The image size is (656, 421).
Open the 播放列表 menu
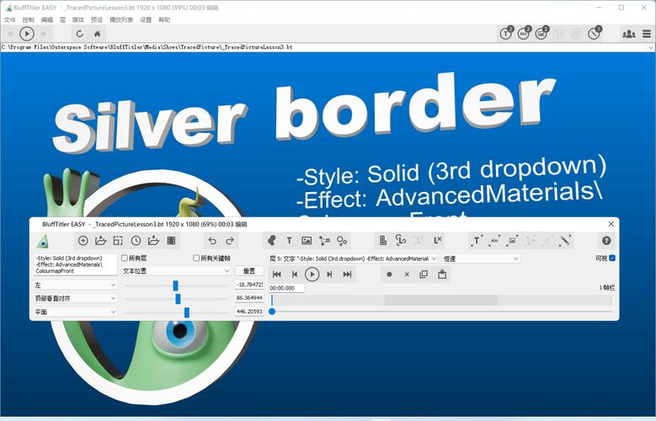coord(121,19)
